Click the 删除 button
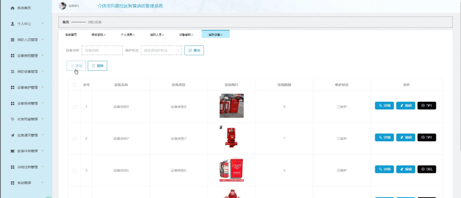 [98, 66]
